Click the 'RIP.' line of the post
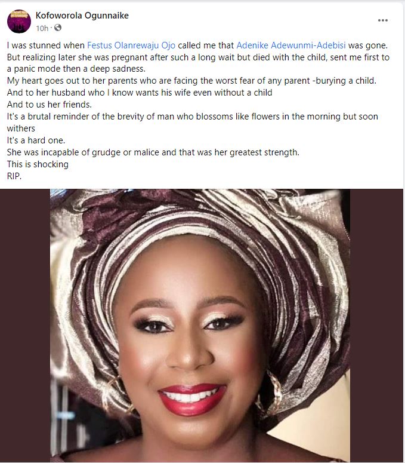The image size is (405, 463). click(x=14, y=176)
